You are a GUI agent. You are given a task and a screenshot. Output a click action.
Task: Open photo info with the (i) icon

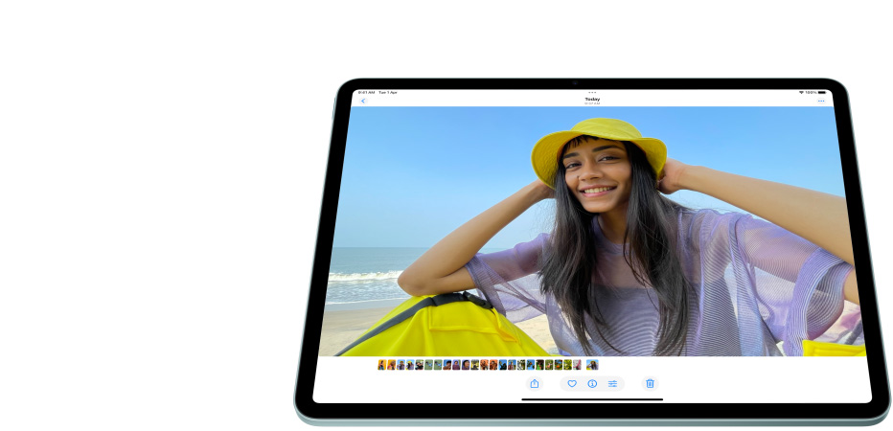pyautogui.click(x=592, y=383)
